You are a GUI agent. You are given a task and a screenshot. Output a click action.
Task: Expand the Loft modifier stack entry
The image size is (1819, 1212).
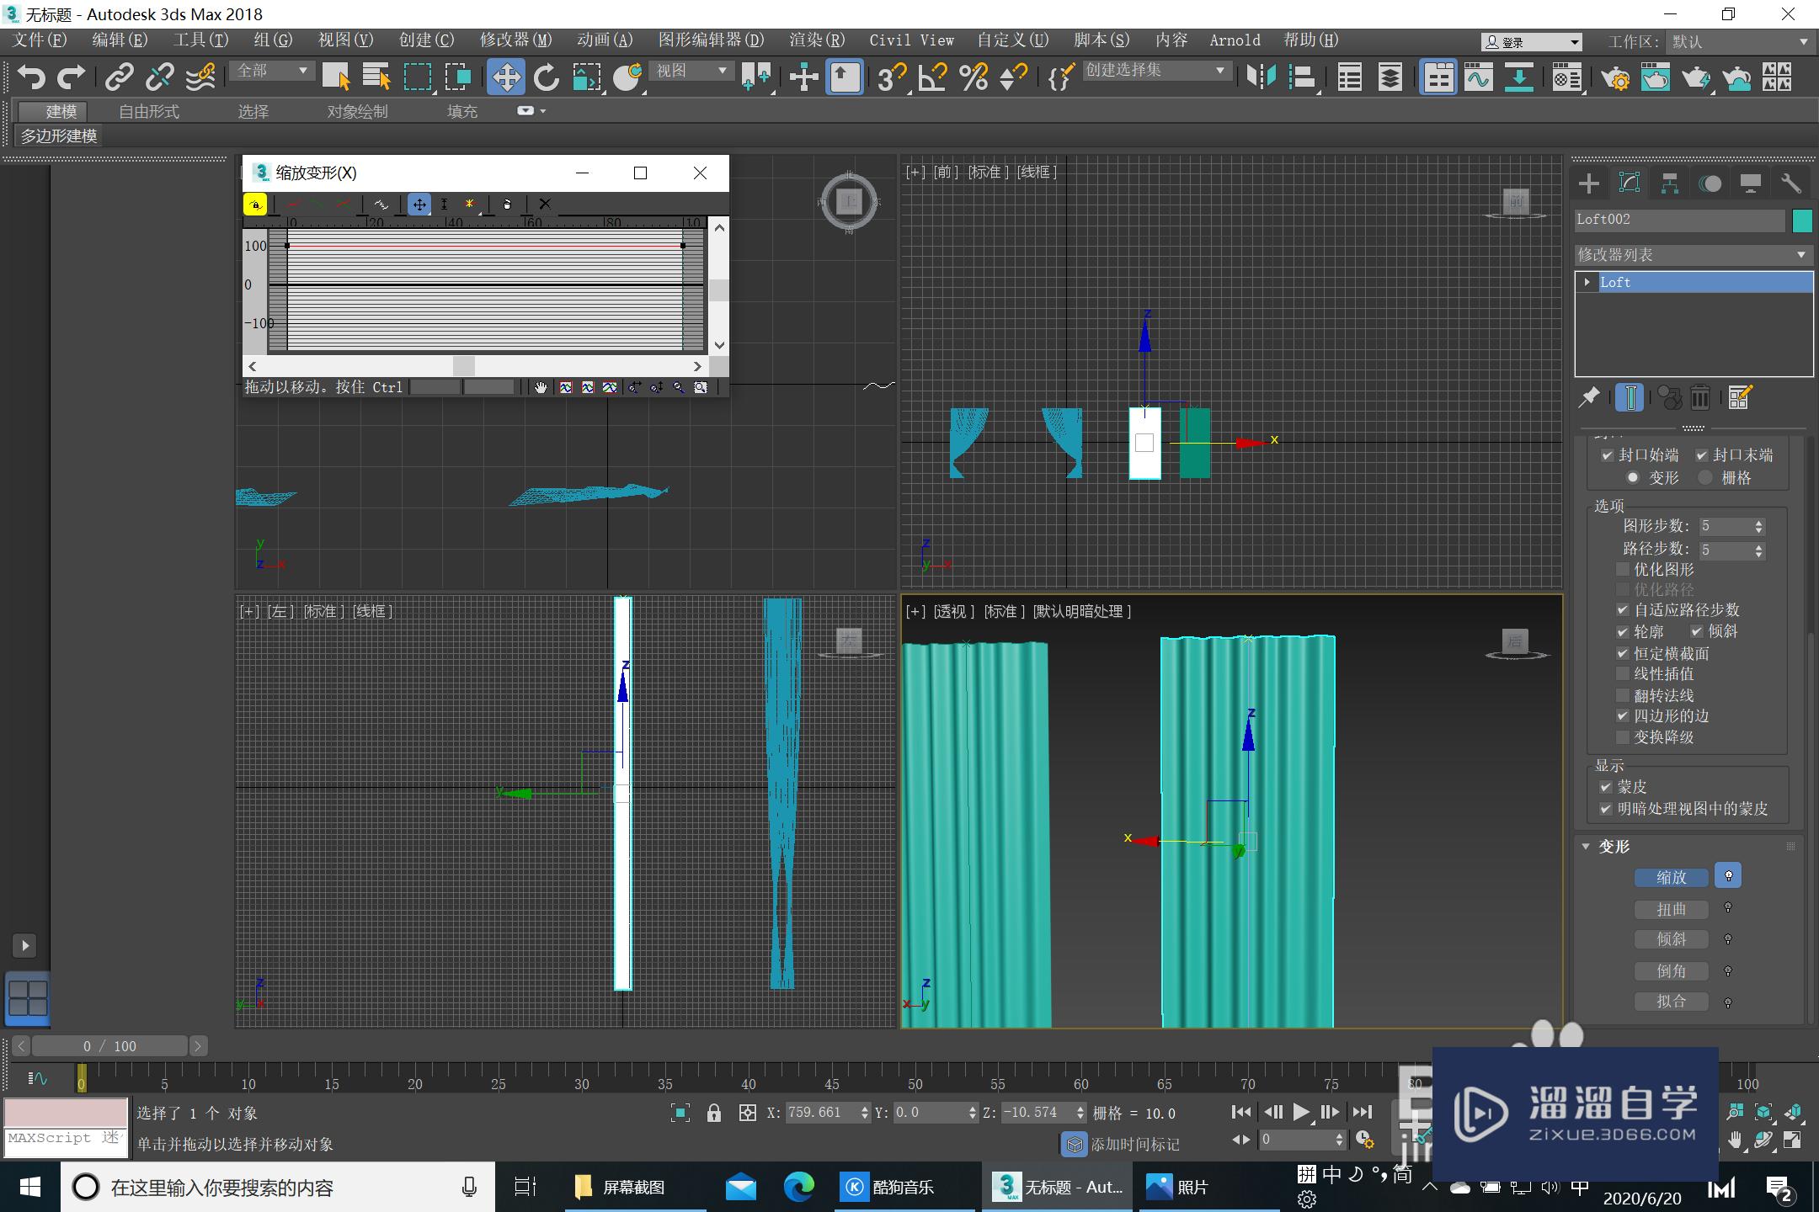[1587, 282]
